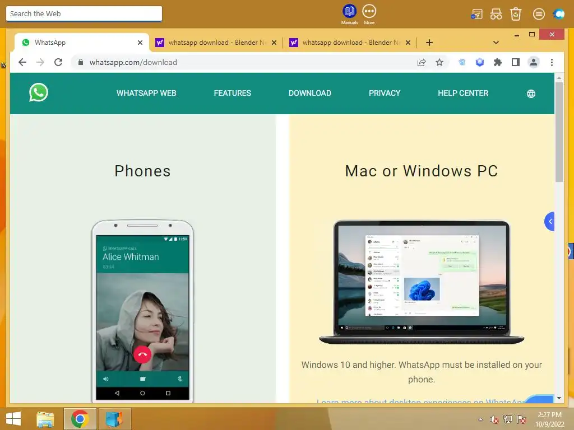Close the second whatsapp download tab

pyautogui.click(x=274, y=43)
